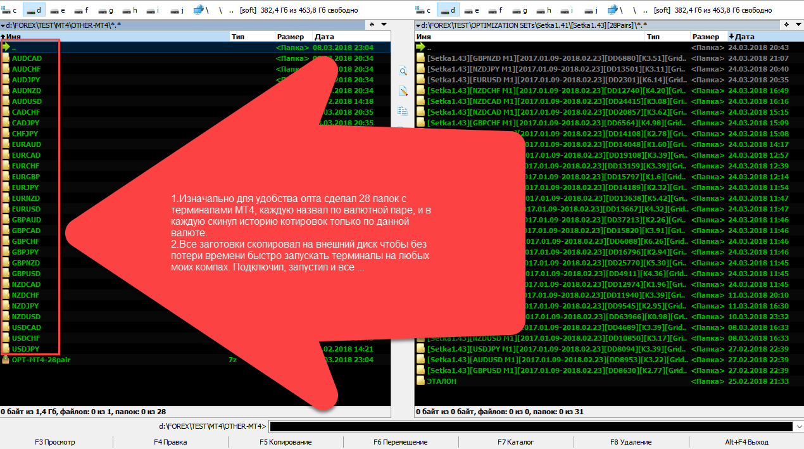Switch left panel to drive j
Viewport: 804px width, 449px height.
[x=179, y=9]
